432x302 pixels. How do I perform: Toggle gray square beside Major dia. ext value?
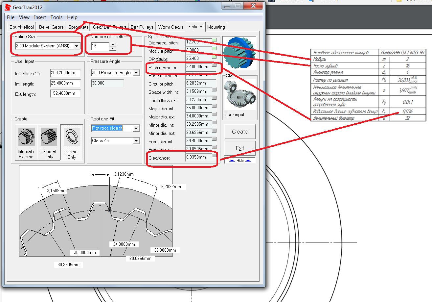[215, 114]
